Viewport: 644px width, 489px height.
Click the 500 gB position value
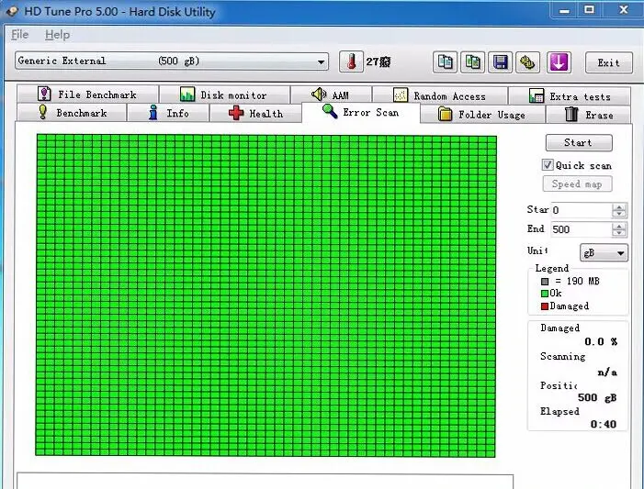[x=597, y=397]
